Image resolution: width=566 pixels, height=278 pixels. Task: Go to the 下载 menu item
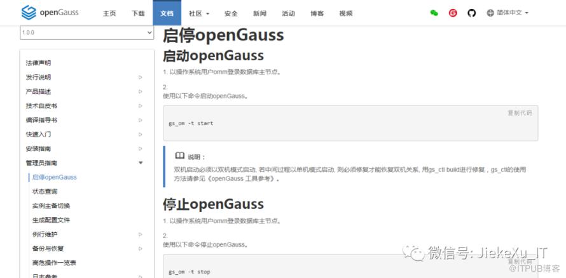point(138,13)
